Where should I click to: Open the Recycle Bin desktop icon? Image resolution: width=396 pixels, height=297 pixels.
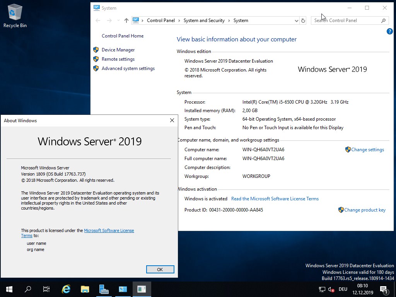(x=15, y=15)
